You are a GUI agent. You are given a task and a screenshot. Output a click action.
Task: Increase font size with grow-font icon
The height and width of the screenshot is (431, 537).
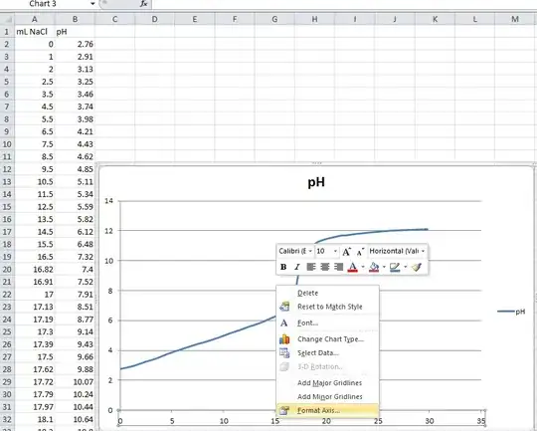(x=346, y=252)
